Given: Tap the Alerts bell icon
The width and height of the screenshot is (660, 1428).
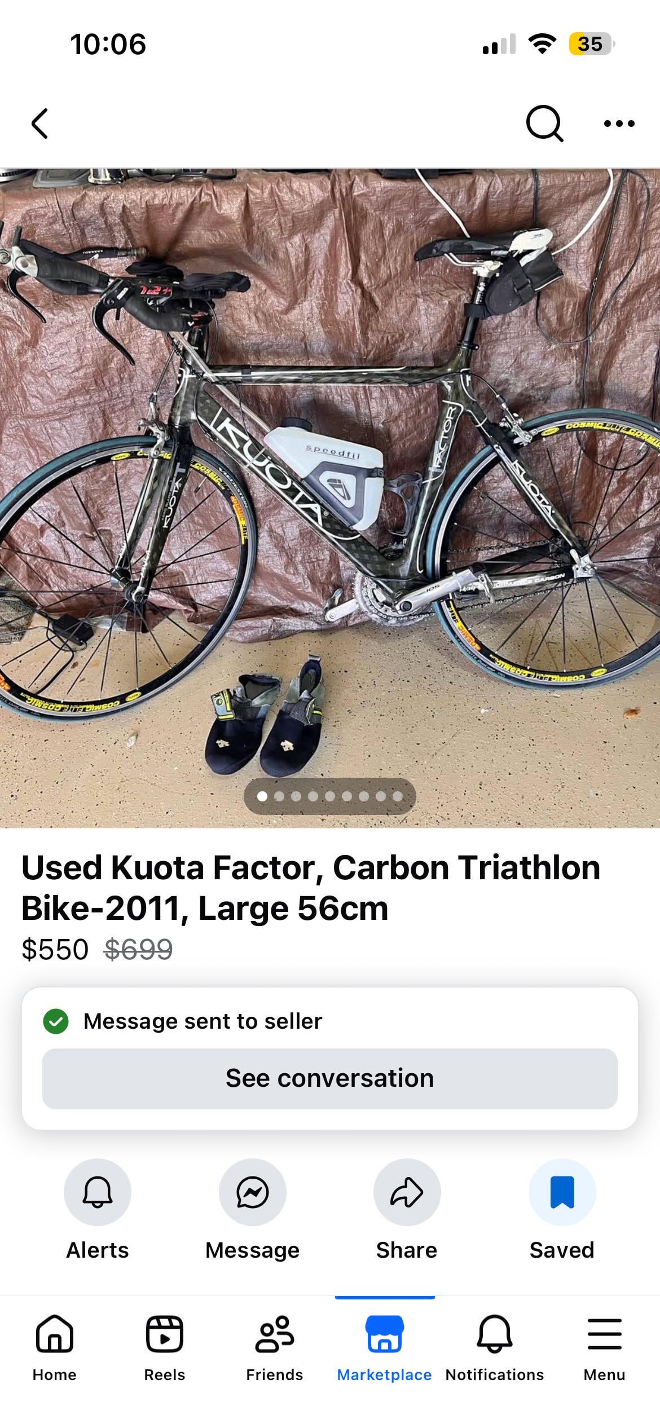Looking at the screenshot, I should (98, 1192).
